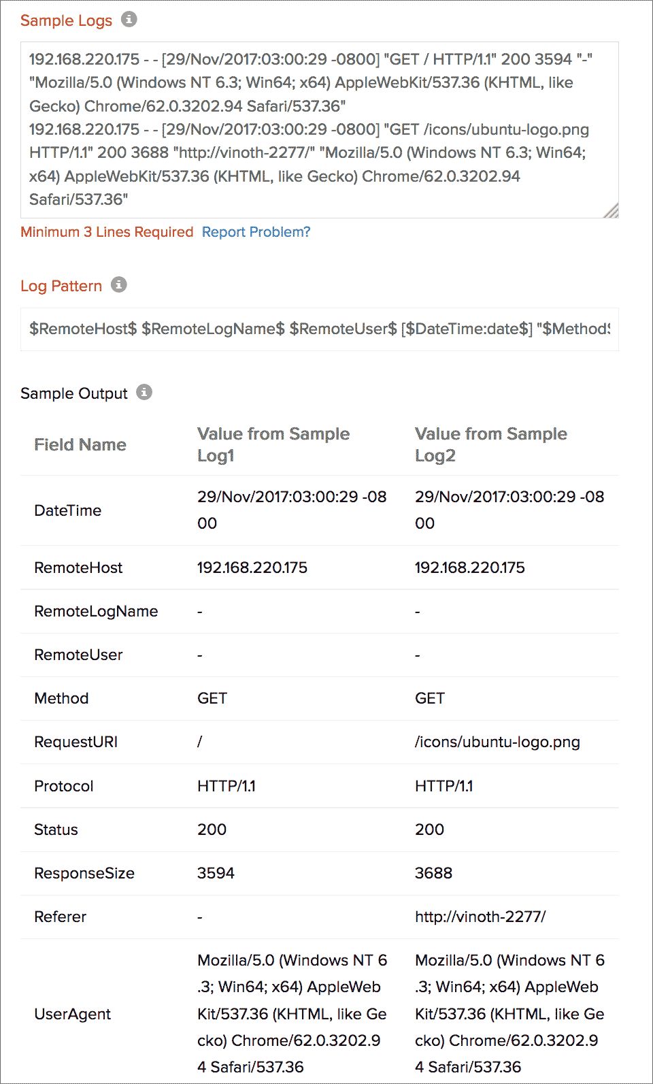Select the RemoteHost field name
Image resolution: width=653 pixels, height=1084 pixels.
(78, 568)
